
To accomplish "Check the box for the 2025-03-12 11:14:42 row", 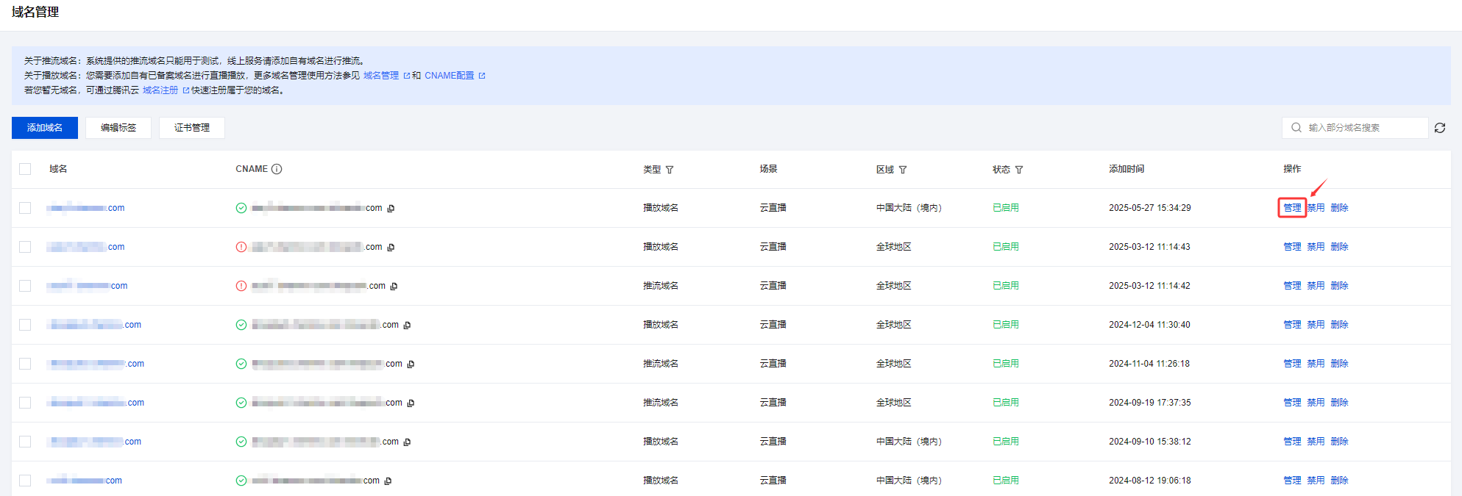I will (26, 286).
